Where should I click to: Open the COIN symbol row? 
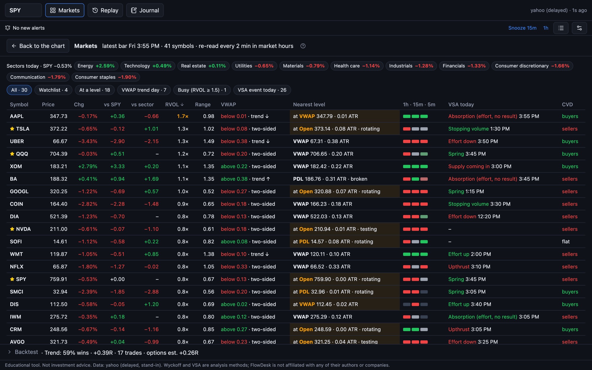[x=296, y=204]
